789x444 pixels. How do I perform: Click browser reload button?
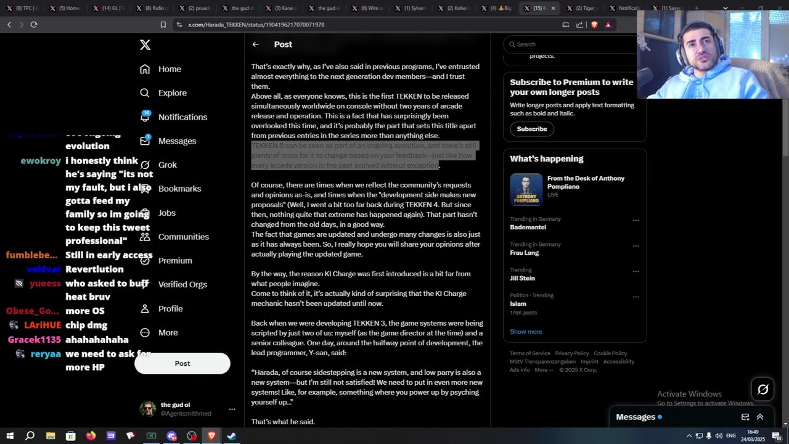point(34,25)
